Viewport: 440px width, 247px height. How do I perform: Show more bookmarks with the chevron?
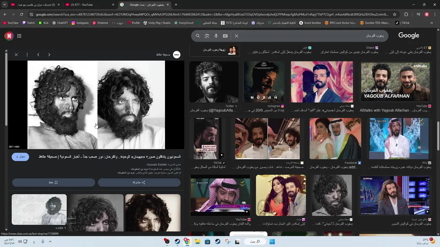(432, 23)
